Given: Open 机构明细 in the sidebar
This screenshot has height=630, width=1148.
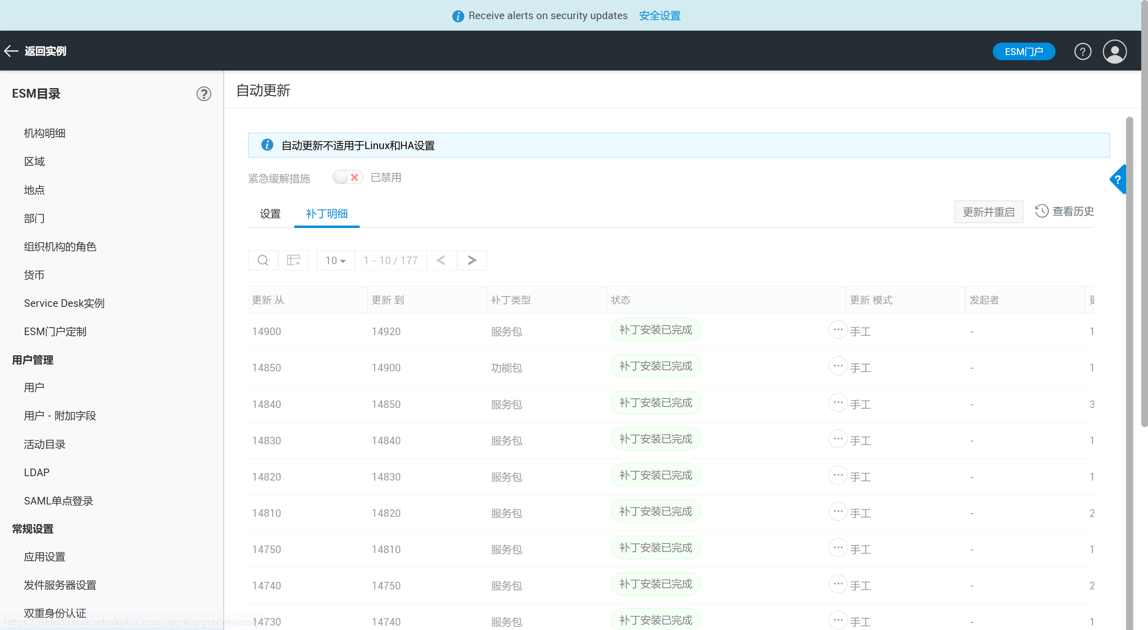Looking at the screenshot, I should [45, 133].
